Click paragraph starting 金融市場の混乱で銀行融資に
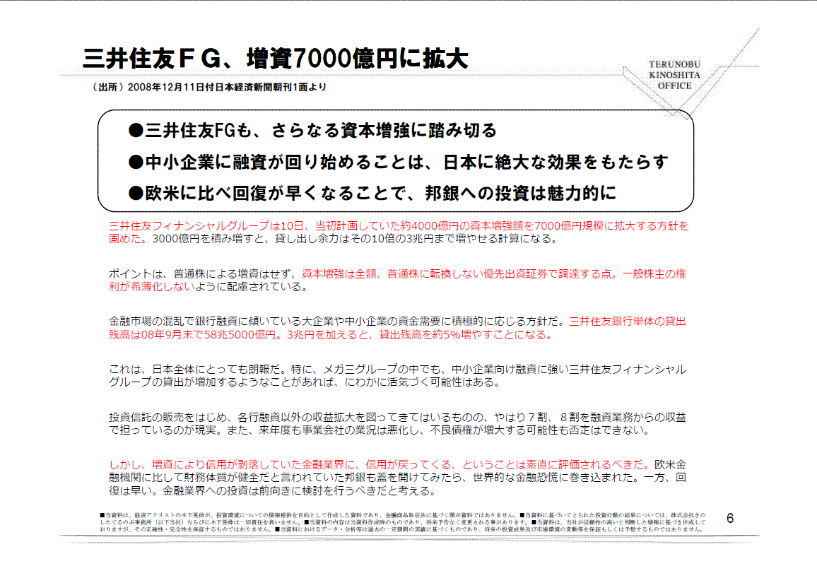This screenshot has width=817, height=578. [x=397, y=328]
